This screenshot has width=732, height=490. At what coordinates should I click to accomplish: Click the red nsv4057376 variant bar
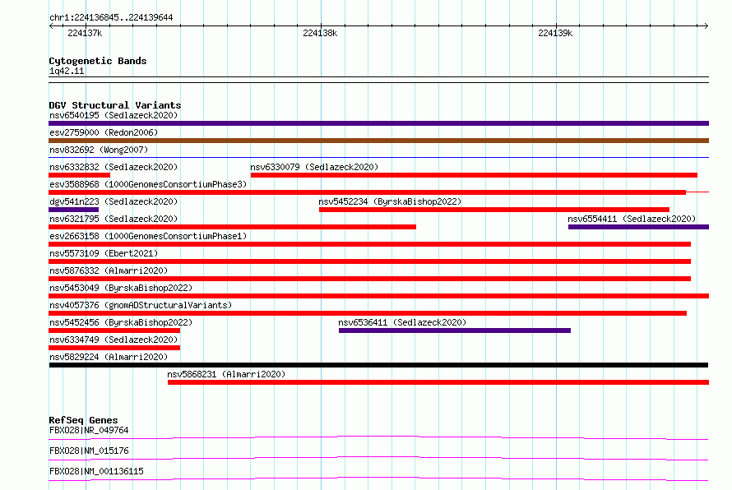click(x=368, y=313)
